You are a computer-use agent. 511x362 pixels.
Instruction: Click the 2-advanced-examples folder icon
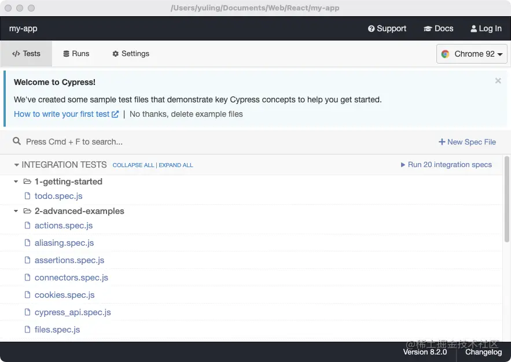tap(27, 211)
